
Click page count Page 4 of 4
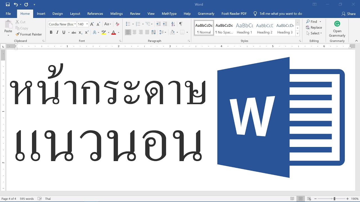tap(9, 199)
